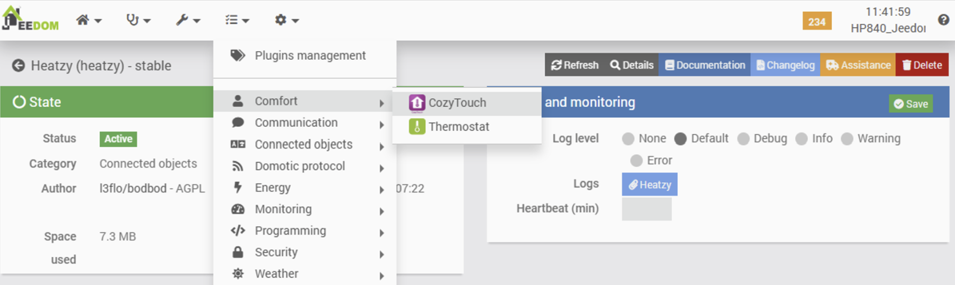This screenshot has width=955, height=285.
Task: Expand the Security submenu
Action: click(276, 252)
